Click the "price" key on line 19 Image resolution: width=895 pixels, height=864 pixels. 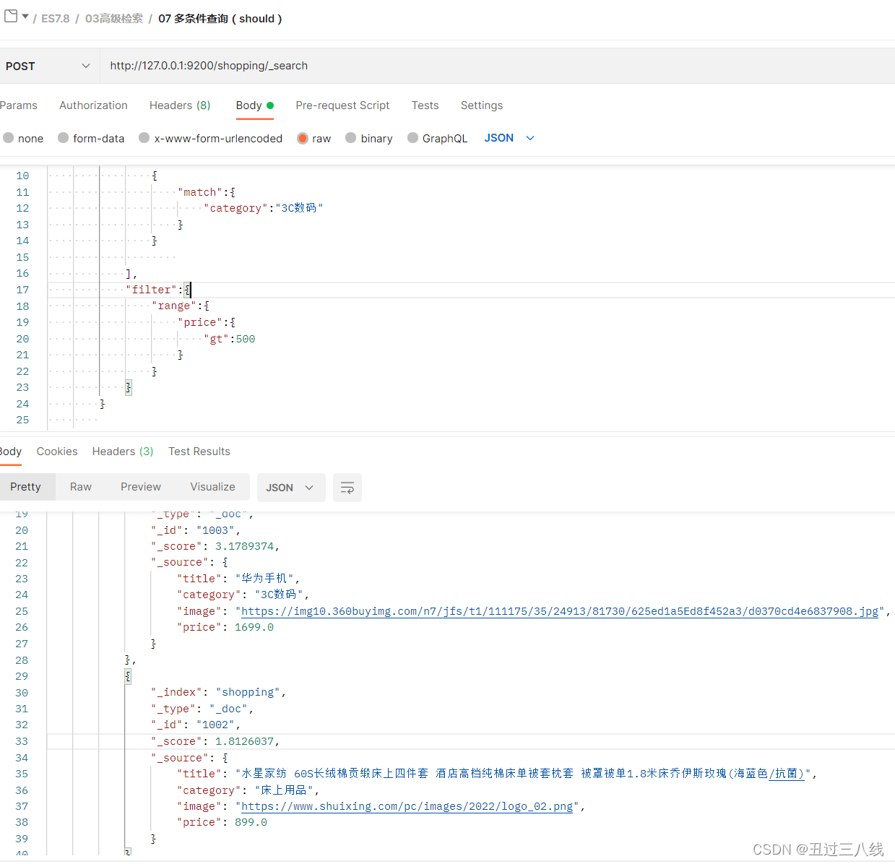[200, 322]
